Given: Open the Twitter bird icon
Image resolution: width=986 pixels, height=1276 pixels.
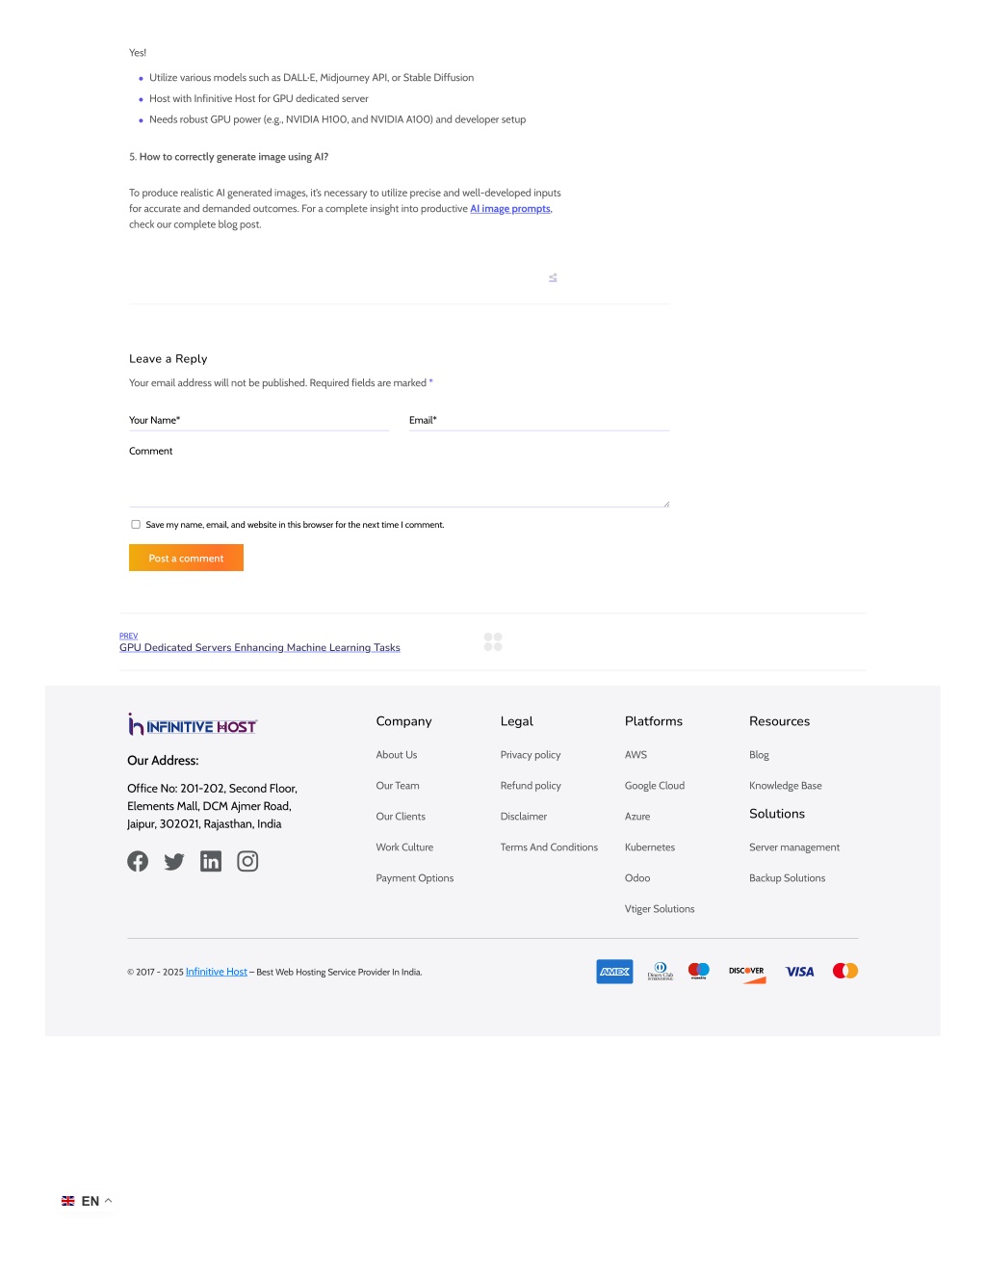Looking at the screenshot, I should coord(174,861).
